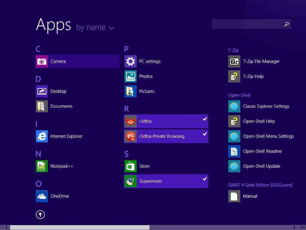
Task: Click the 'Open-Shell Menu Settings' label
Action: [268, 136]
